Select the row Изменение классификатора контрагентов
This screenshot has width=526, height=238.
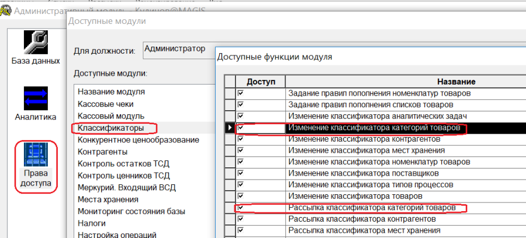pyautogui.click(x=364, y=139)
